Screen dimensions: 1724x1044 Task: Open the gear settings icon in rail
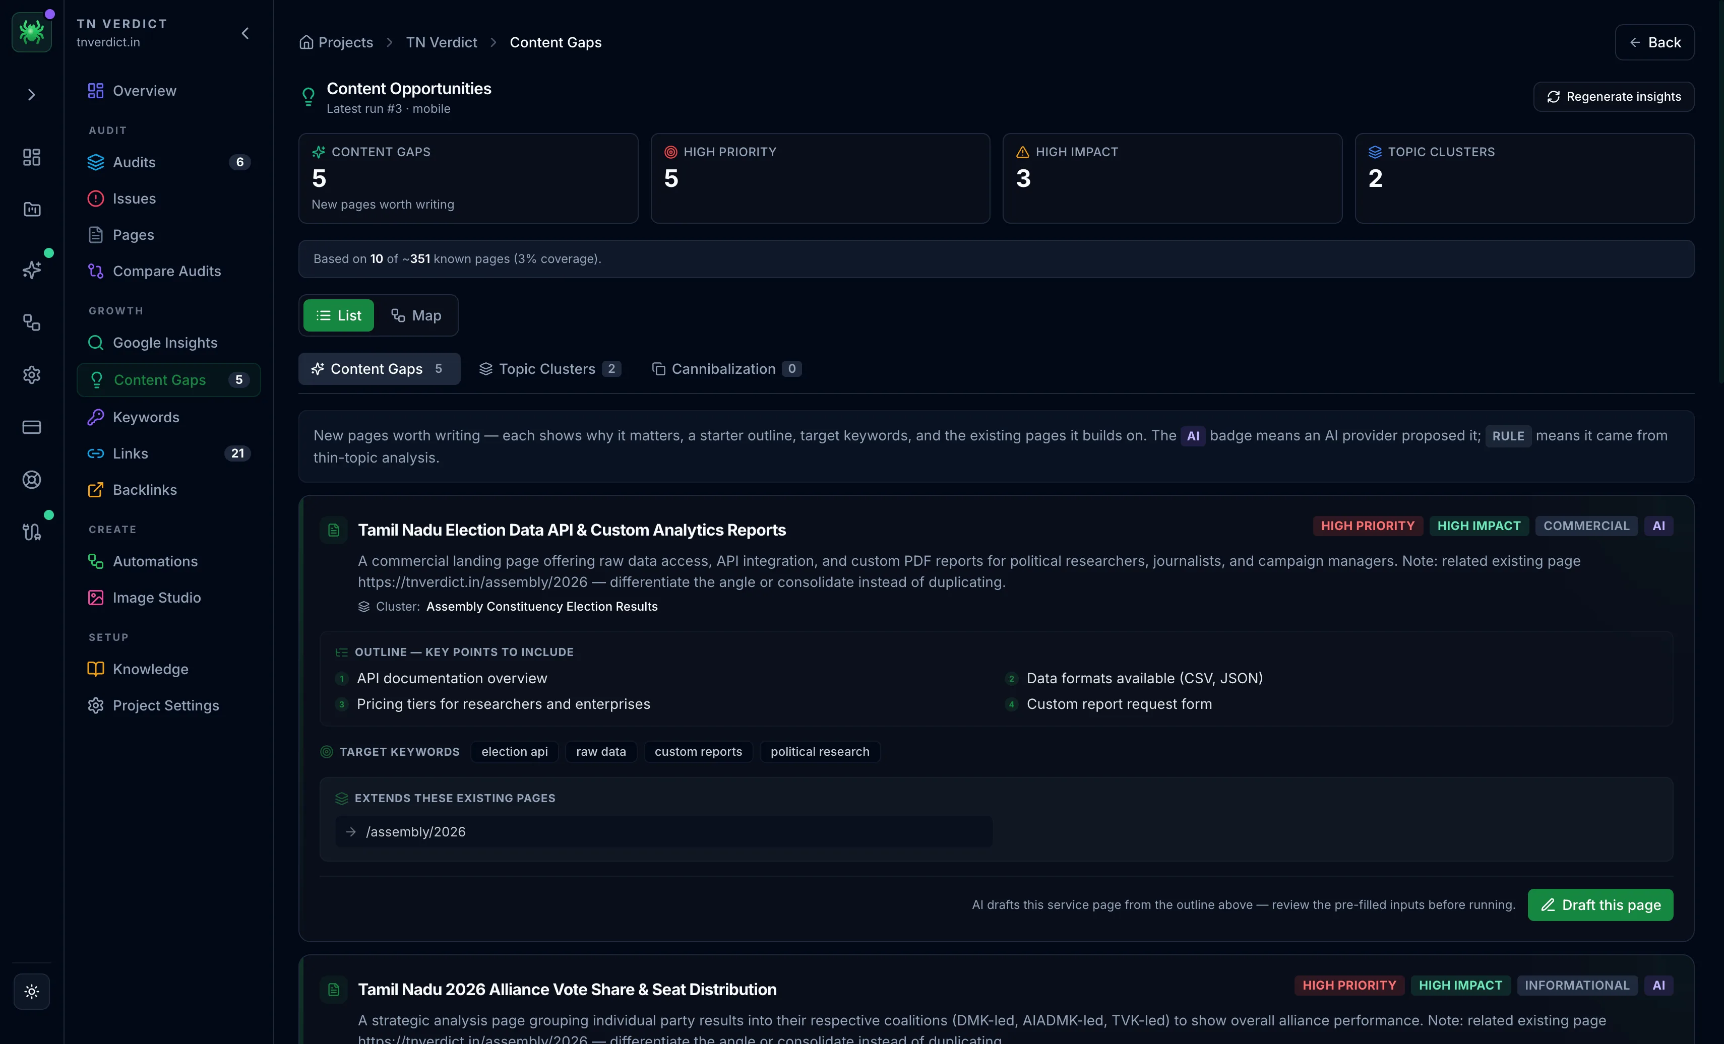click(31, 375)
